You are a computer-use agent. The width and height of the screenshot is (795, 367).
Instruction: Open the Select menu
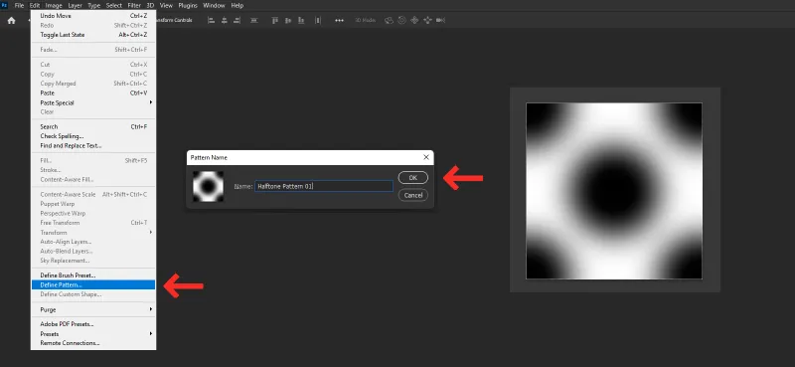(x=114, y=6)
